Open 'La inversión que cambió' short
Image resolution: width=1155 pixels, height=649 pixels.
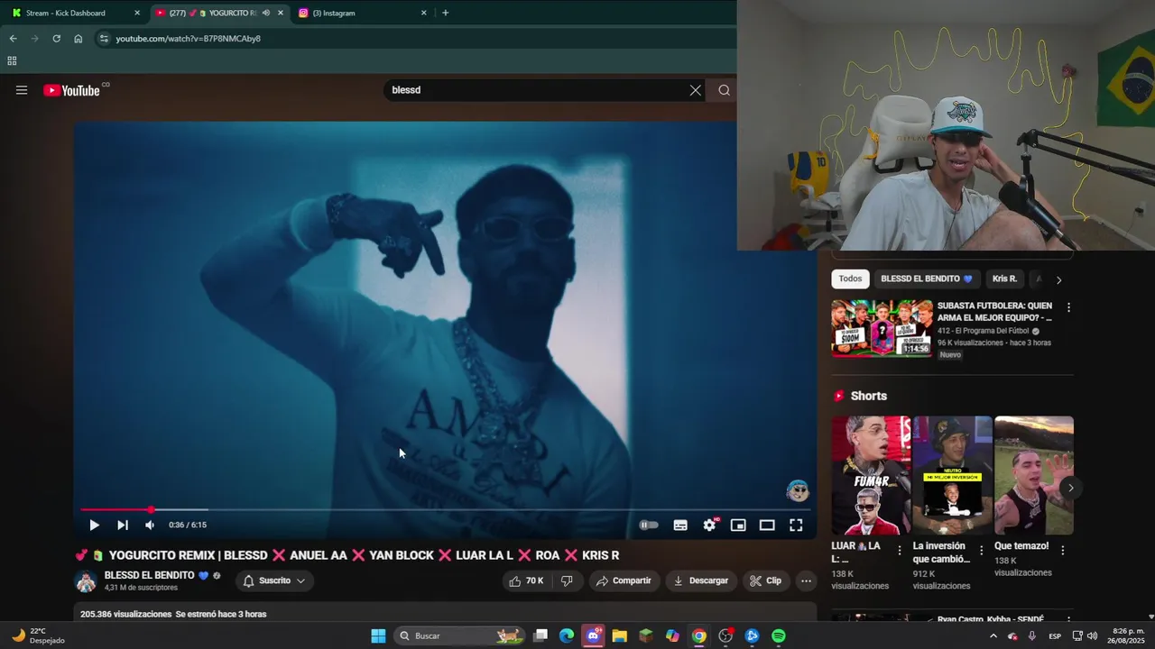click(x=952, y=475)
